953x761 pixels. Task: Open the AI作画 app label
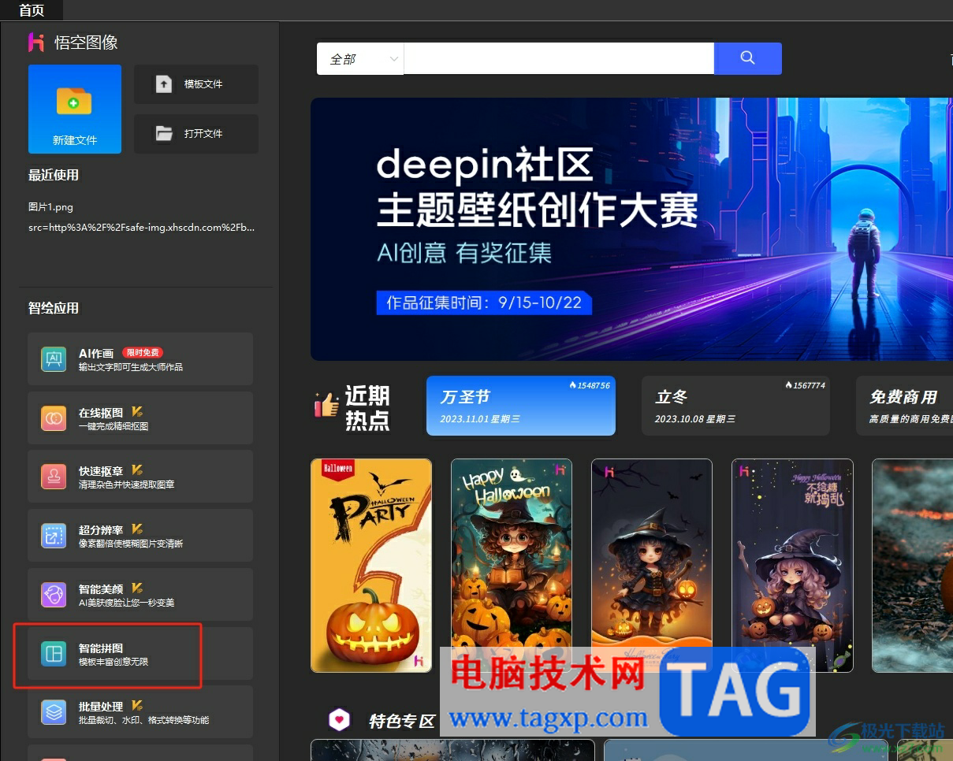coord(96,354)
